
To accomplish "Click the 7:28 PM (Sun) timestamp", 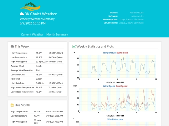I will pos(55,87).
